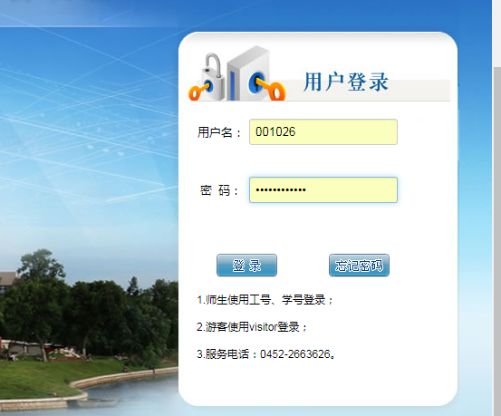501x416 pixels.
Task: Click the service phone number 0452-2663626
Action: tap(295, 354)
